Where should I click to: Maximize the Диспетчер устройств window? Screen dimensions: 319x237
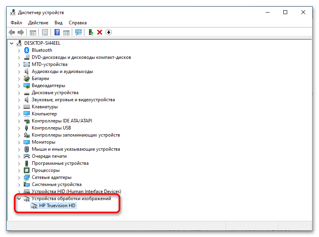click(285, 13)
